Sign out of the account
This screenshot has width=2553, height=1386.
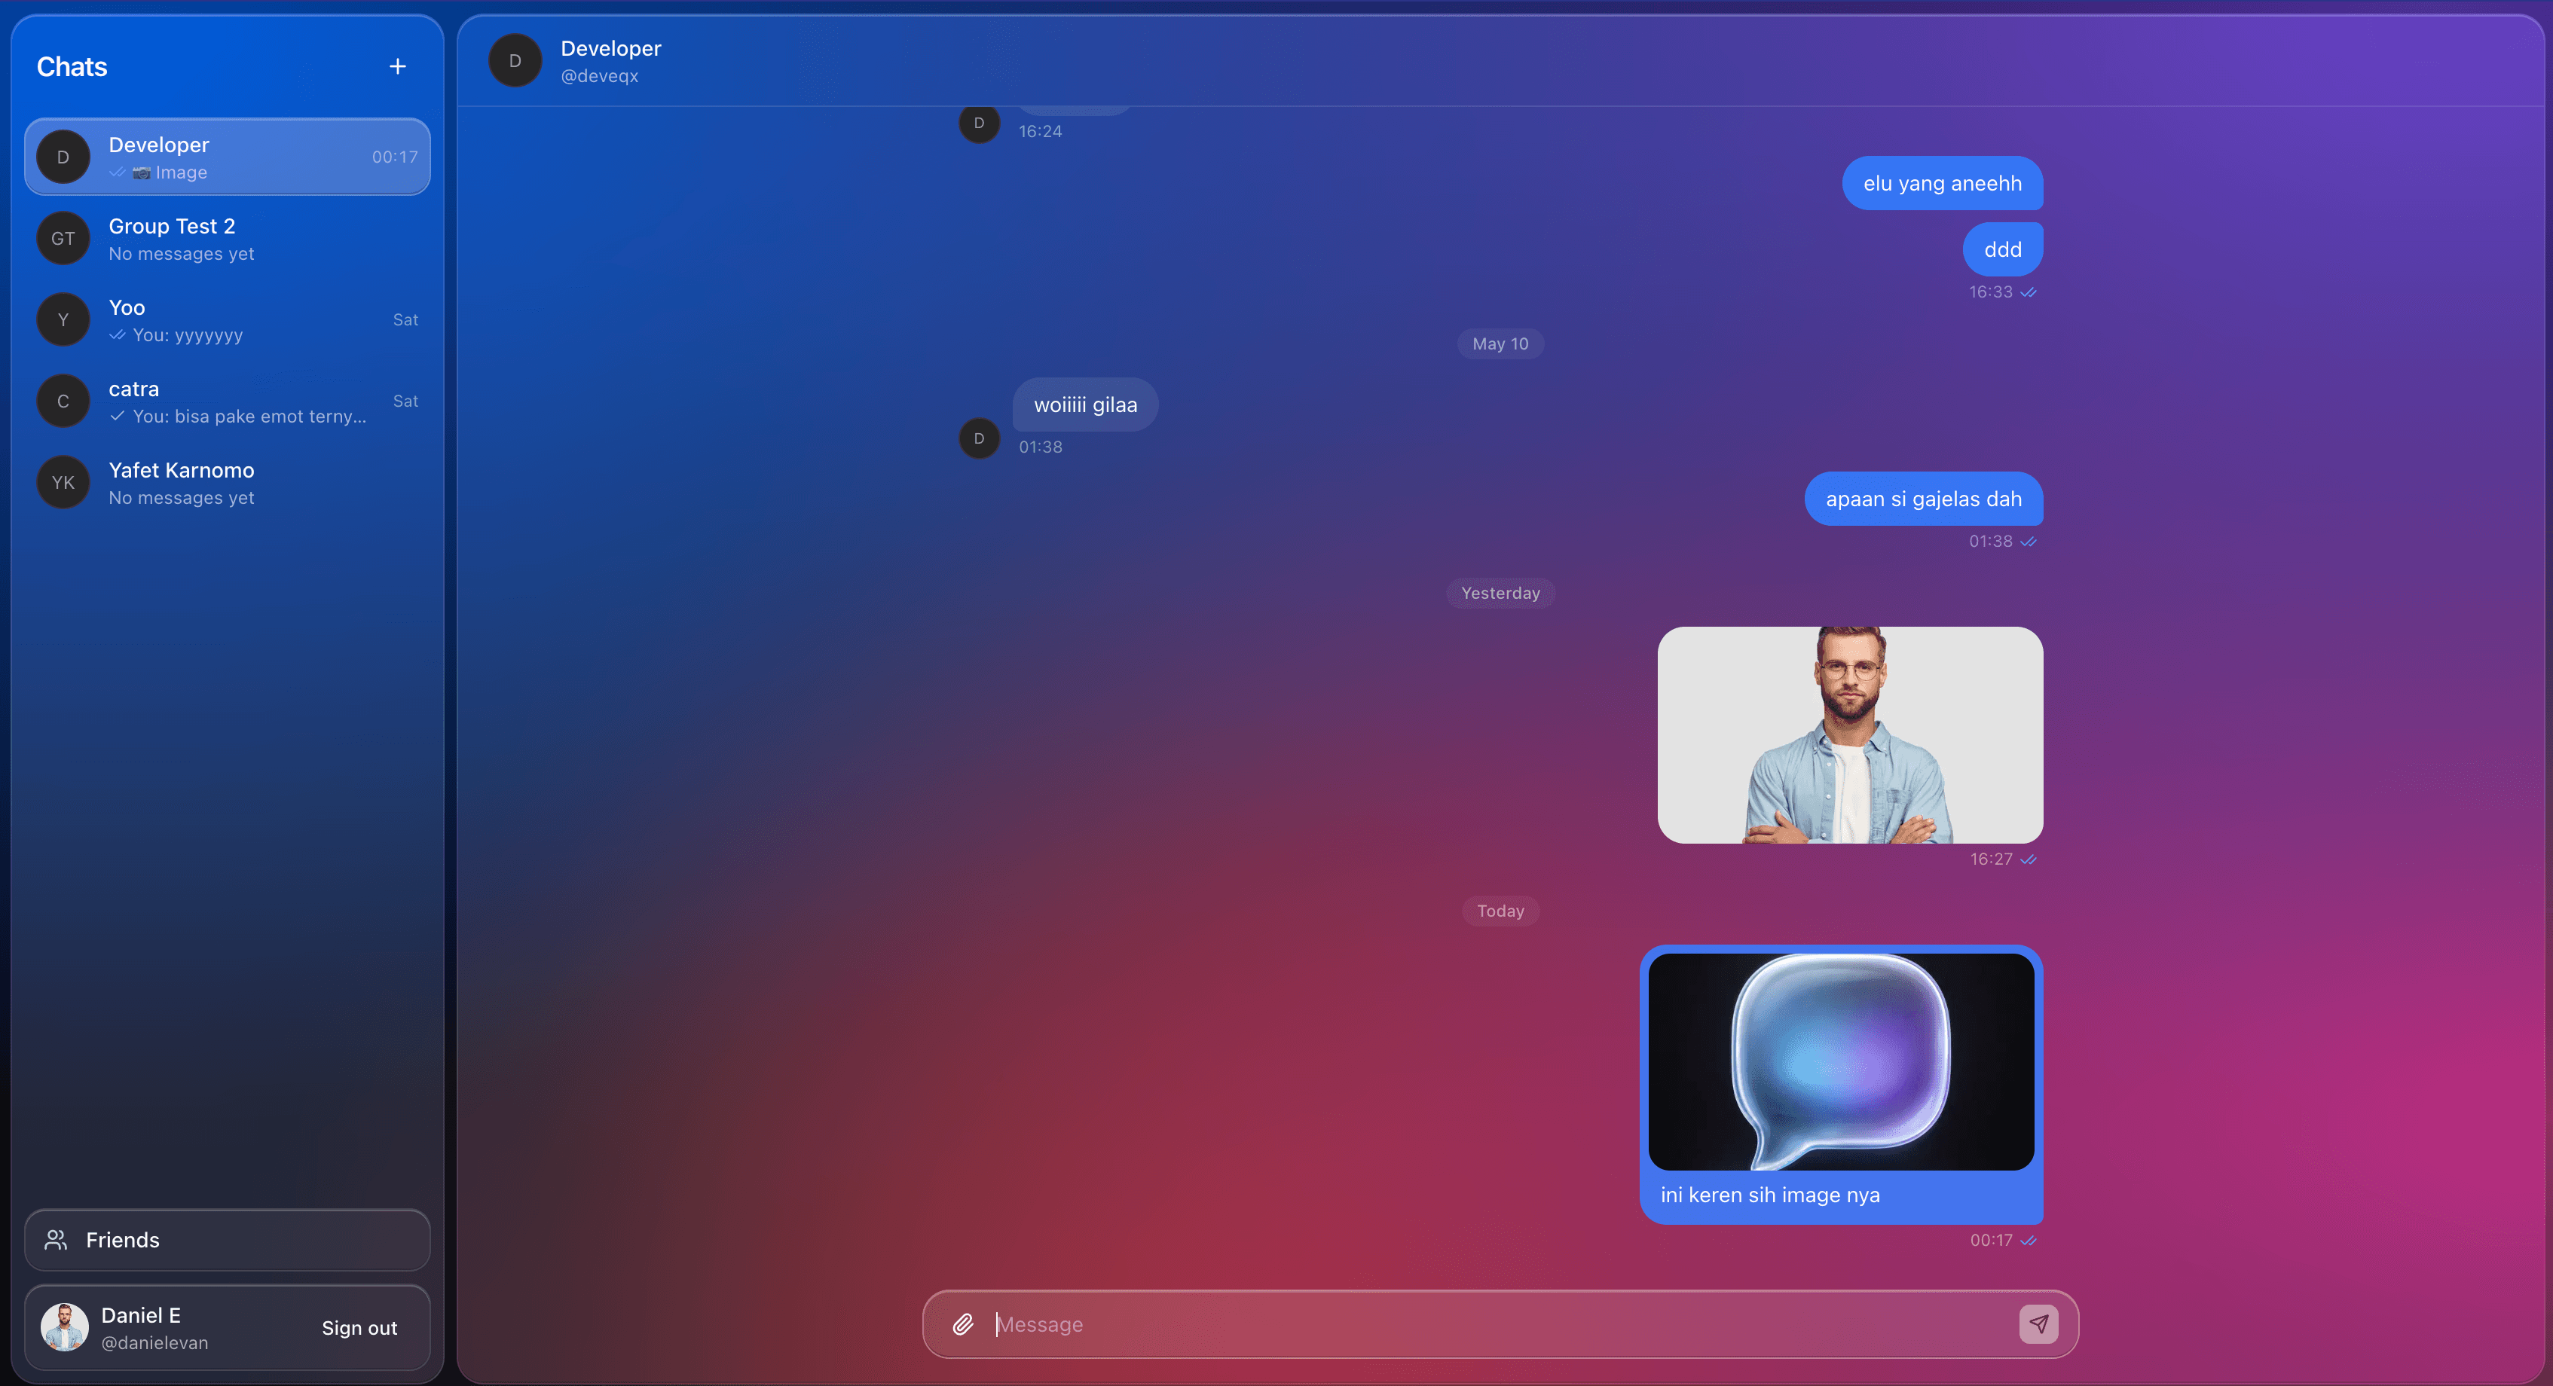pyautogui.click(x=359, y=1327)
